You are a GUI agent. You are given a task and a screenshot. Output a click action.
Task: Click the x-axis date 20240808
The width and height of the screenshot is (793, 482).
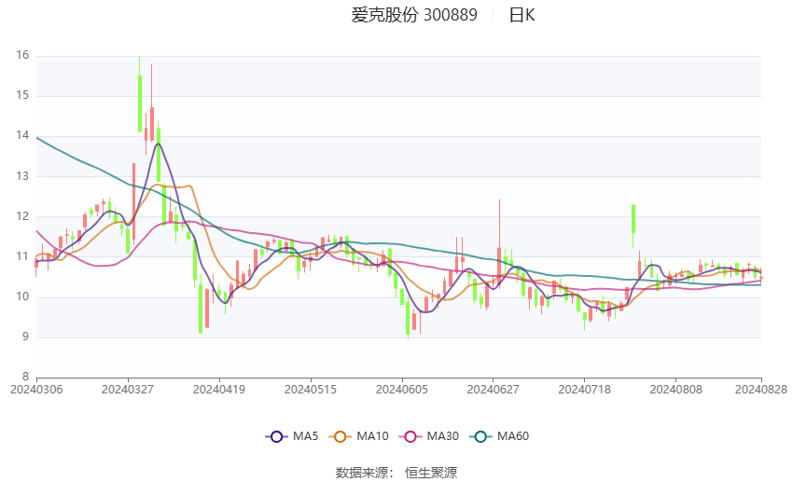[676, 390]
